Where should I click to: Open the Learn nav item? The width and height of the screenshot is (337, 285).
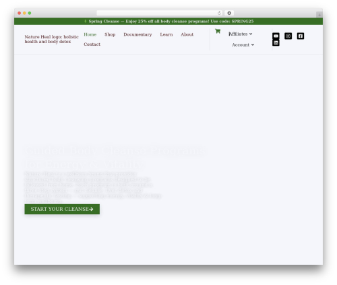click(x=166, y=34)
